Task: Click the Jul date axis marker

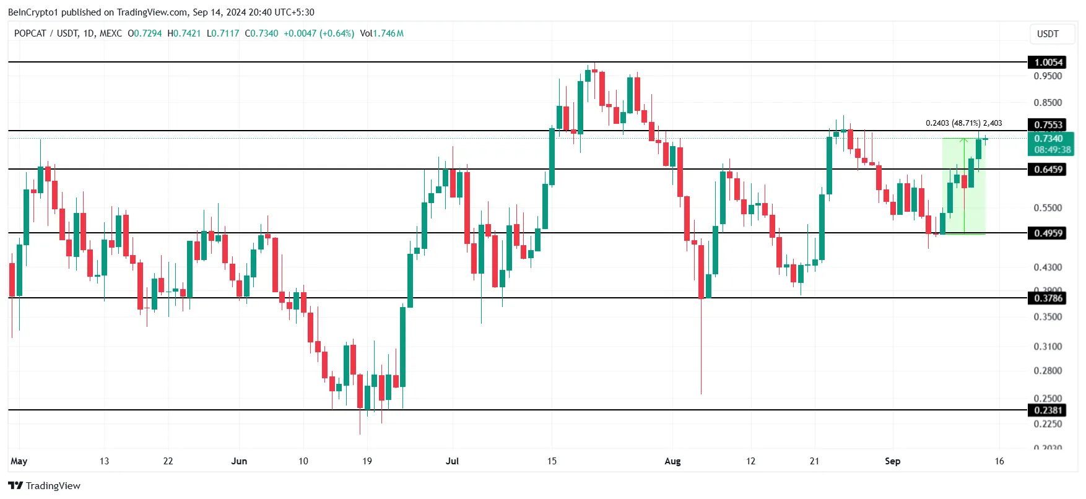Action: [x=452, y=461]
